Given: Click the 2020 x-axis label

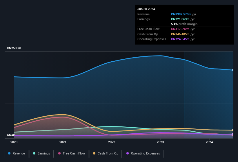Looking at the screenshot, I should point(14,142).
